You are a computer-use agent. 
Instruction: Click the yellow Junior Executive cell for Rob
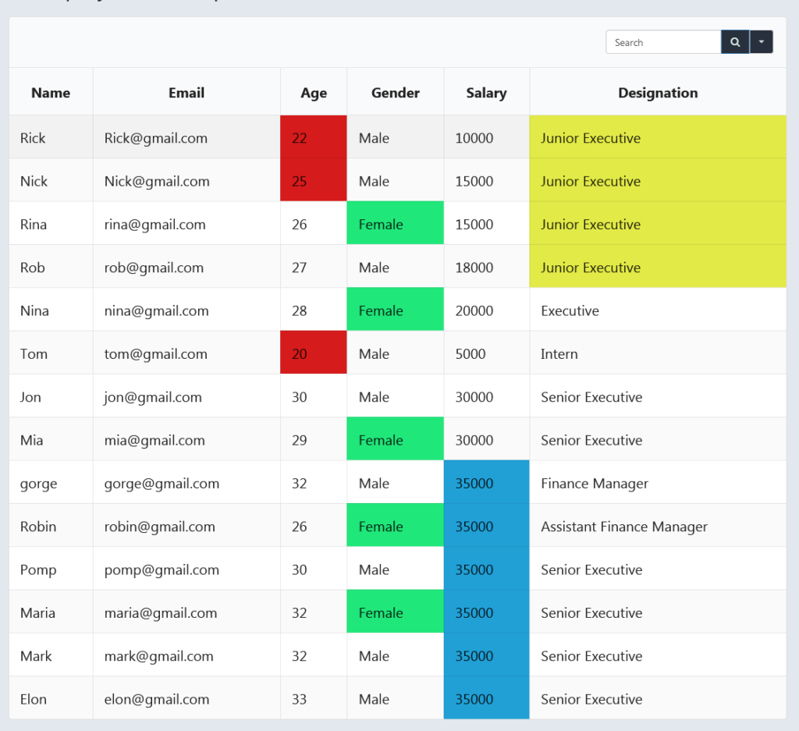(x=658, y=267)
